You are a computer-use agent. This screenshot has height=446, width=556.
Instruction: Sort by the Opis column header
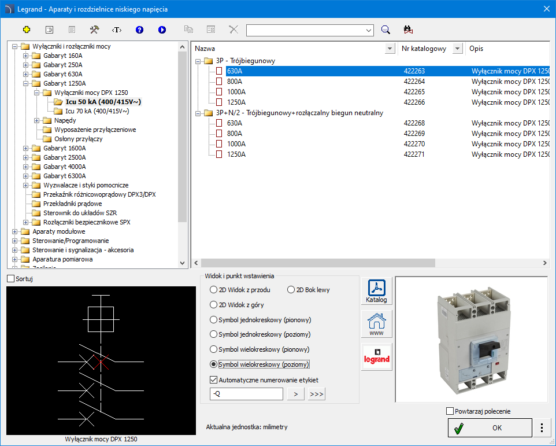tap(476, 49)
